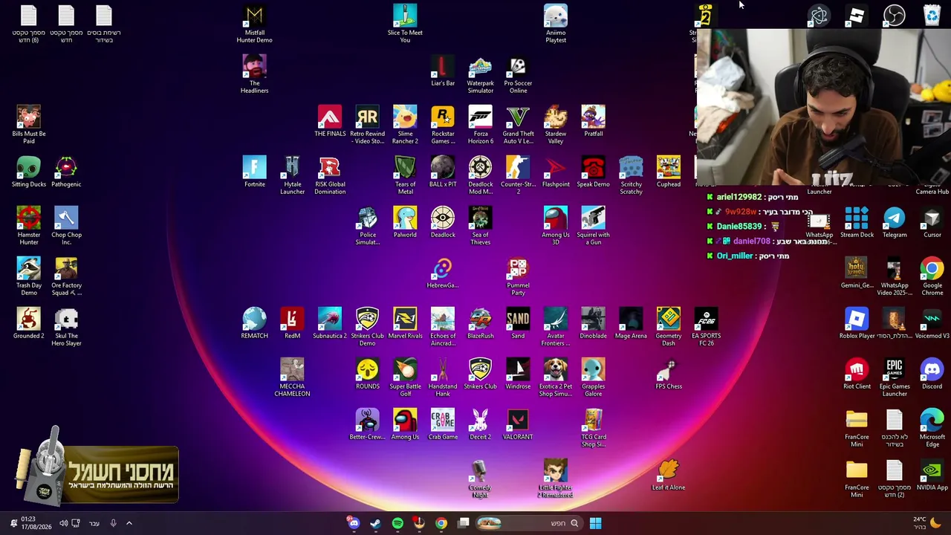951x535 pixels.
Task: Open the weather widget showing 24°C
Action: tap(926, 523)
